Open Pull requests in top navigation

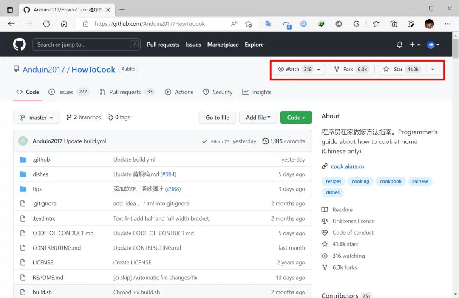click(x=163, y=45)
